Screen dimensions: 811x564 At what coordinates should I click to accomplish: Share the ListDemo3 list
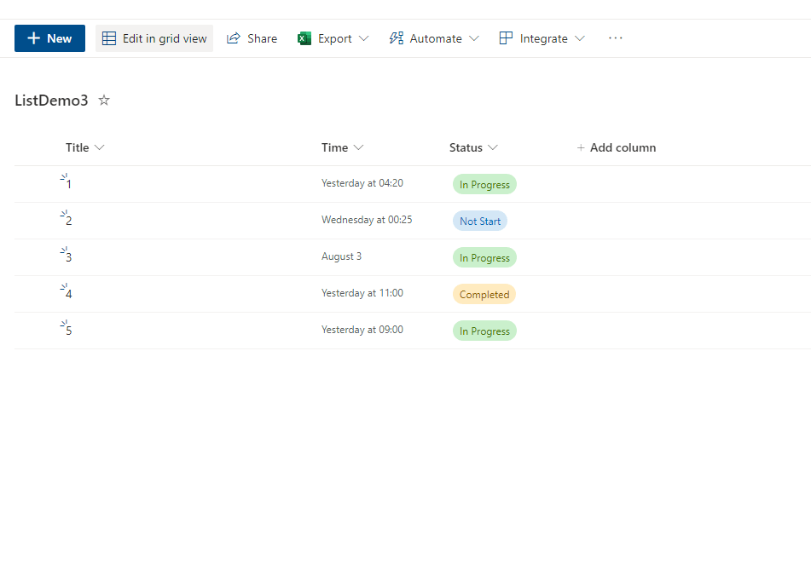tap(252, 38)
